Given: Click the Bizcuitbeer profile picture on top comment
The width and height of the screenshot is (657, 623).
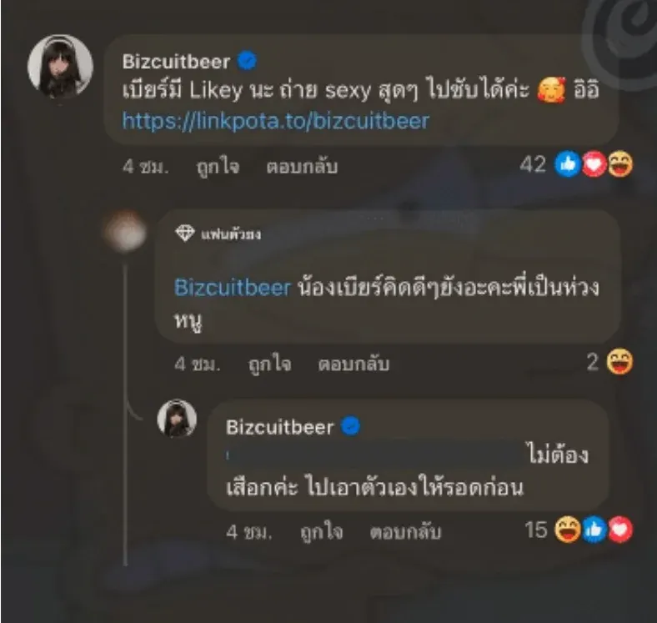Looking at the screenshot, I should coord(60,66).
